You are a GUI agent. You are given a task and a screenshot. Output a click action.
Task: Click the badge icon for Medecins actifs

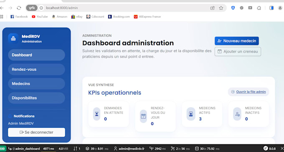[x=191, y=114]
